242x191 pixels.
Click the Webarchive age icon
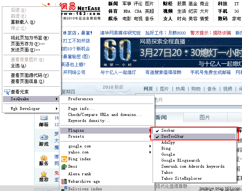[64, 181]
